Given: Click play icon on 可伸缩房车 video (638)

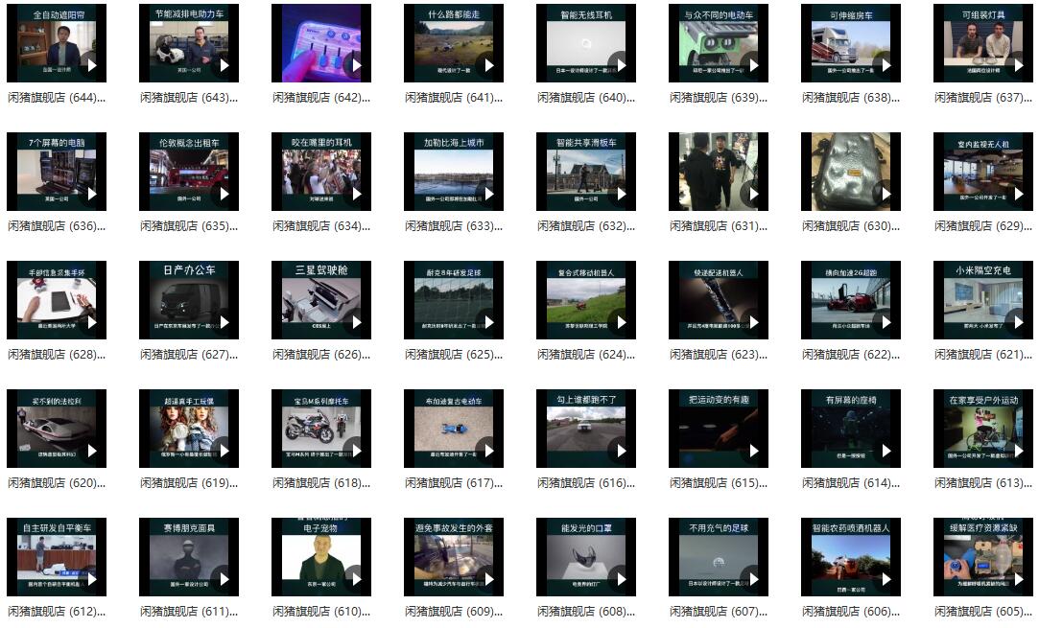Looking at the screenshot, I should (886, 65).
